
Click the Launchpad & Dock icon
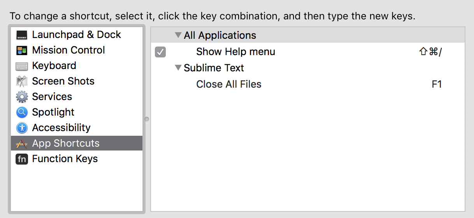coord(22,35)
